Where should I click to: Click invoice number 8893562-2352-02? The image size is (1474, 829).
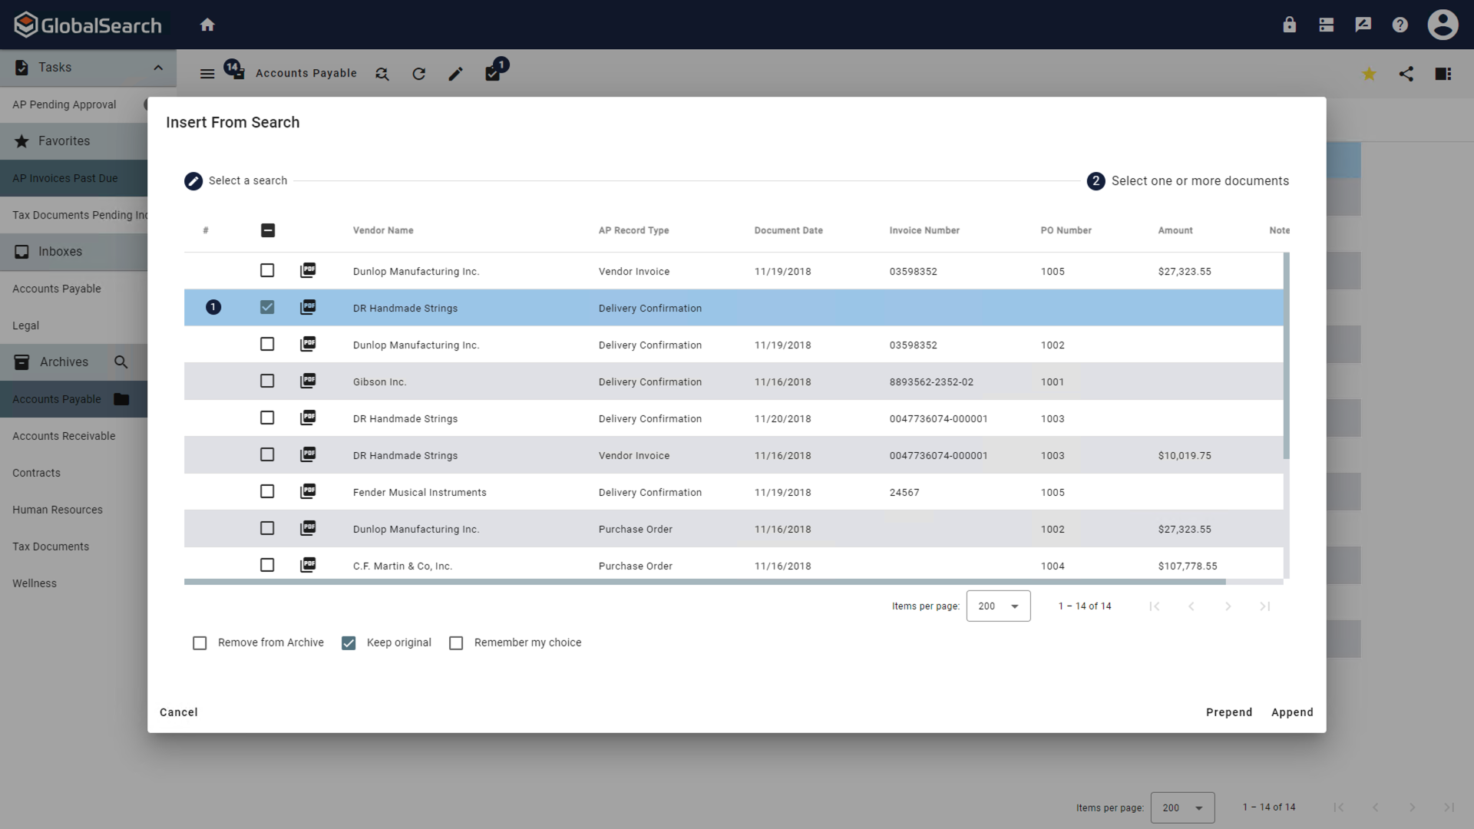[931, 382]
